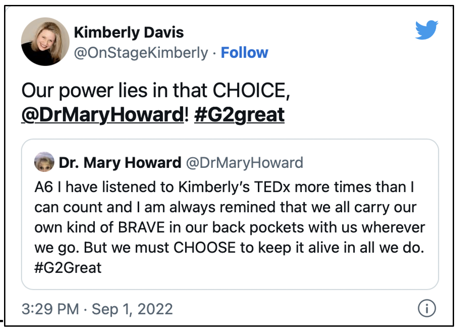This screenshot has height=333, width=459.
Task: Open the quoted tweet text body
Action: [229, 227]
